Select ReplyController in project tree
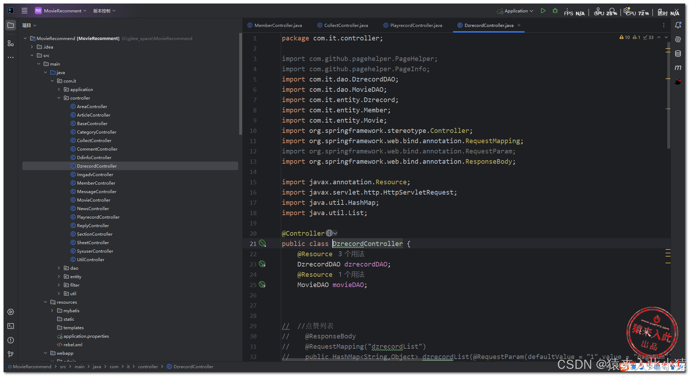This screenshot has height=376, width=689. [93, 225]
